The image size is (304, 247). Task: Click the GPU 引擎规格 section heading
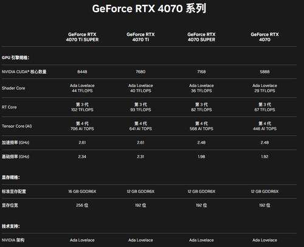(15, 58)
